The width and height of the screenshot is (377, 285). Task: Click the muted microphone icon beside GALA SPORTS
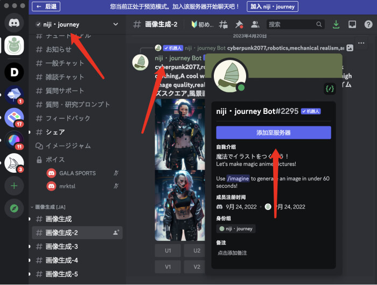pos(116,173)
